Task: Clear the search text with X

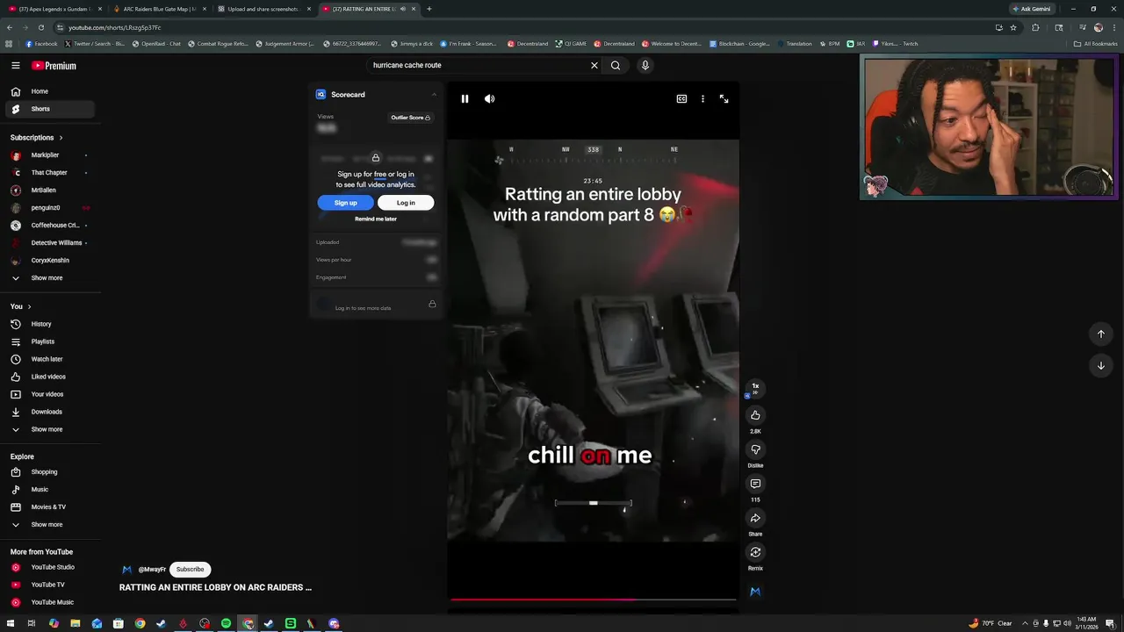Action: 594,65
